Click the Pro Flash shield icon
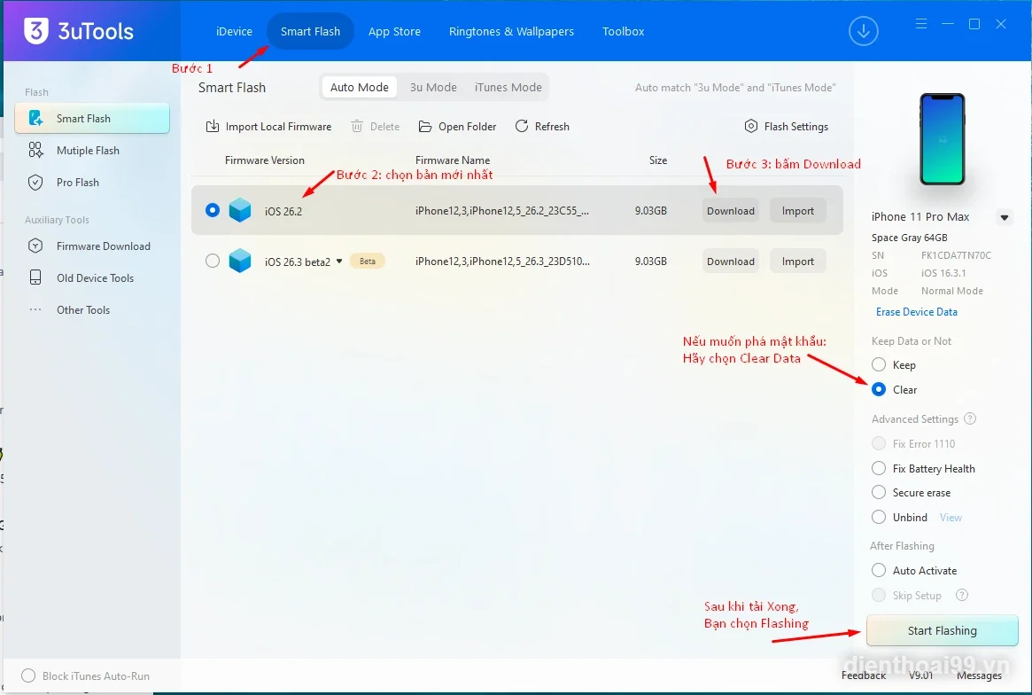 [x=35, y=183]
